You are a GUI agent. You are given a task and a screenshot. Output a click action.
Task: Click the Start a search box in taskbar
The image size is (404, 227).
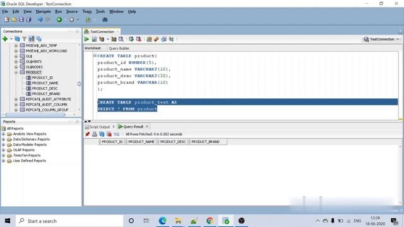[69, 221]
